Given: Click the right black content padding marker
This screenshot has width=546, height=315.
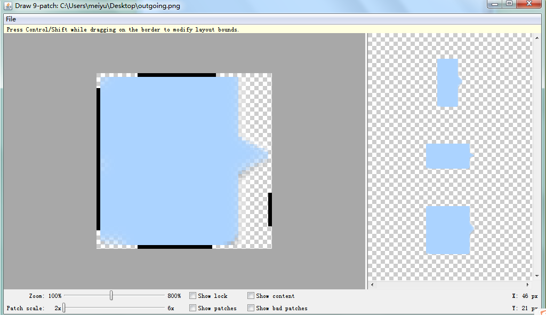Looking at the screenshot, I should (x=270, y=209).
